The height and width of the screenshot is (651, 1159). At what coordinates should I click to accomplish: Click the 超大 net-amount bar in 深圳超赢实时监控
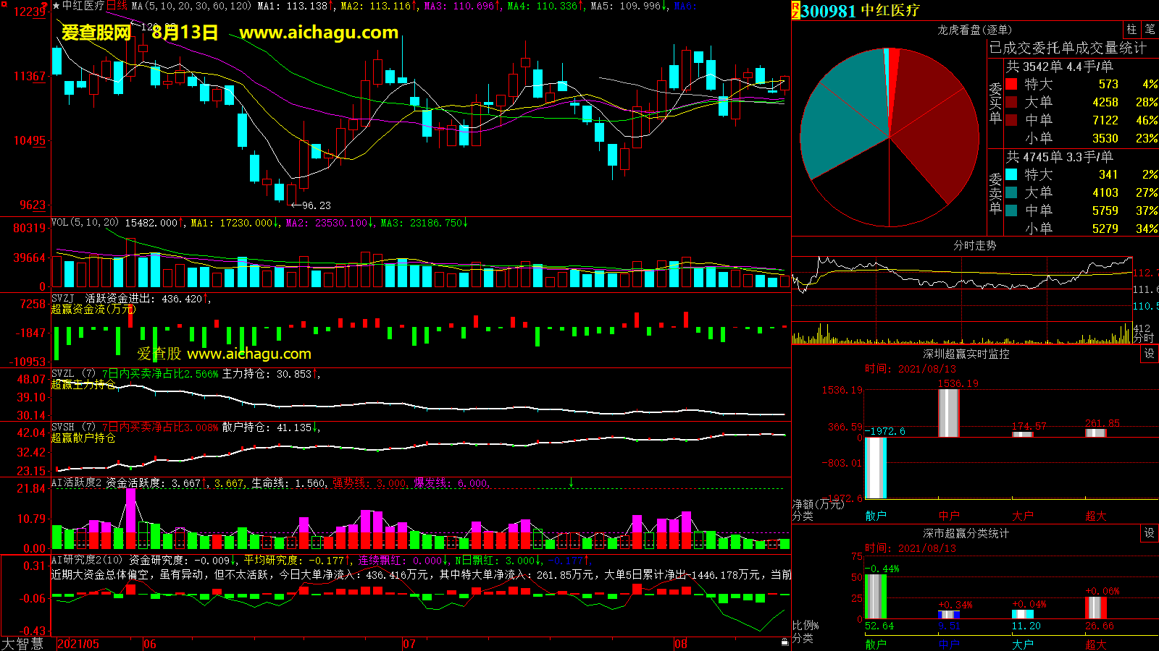tap(1095, 433)
